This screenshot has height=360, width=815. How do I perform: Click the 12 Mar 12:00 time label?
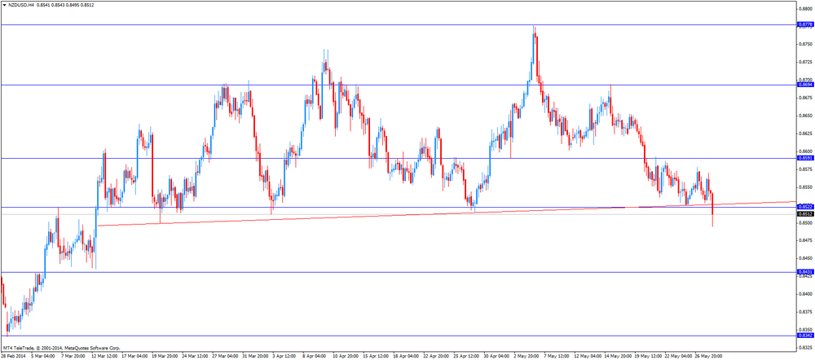pos(104,357)
